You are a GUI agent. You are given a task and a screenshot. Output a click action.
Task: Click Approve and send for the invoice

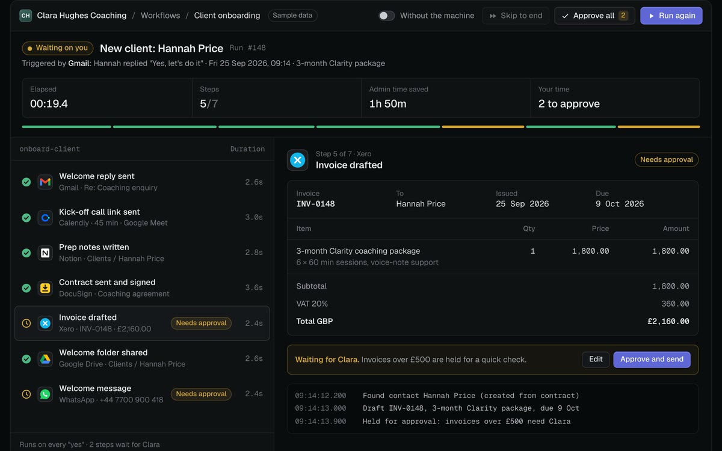point(652,360)
